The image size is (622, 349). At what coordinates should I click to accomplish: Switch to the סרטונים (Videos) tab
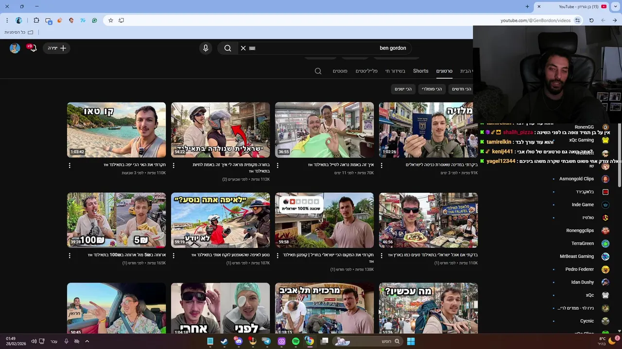click(444, 71)
